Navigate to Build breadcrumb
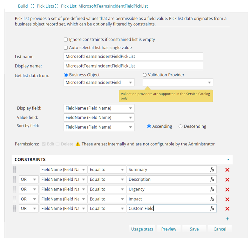The image size is (251, 242). click(x=23, y=6)
